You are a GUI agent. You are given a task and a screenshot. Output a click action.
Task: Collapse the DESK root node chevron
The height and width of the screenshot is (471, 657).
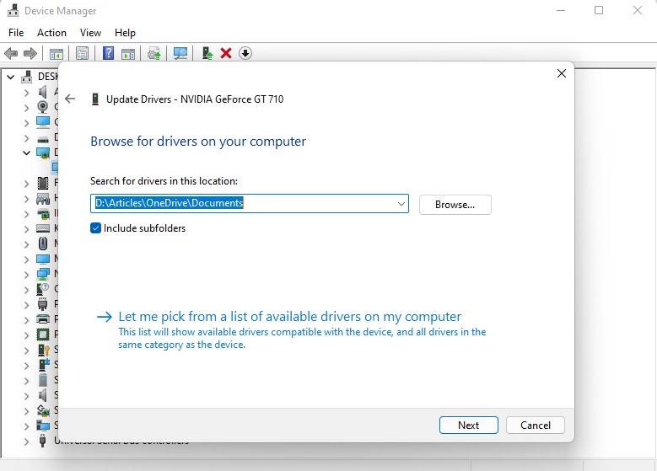(10, 77)
